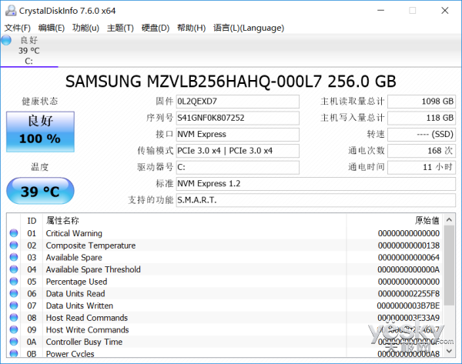
Task: Click the 良好 100 % health status button
Action: coord(40,132)
